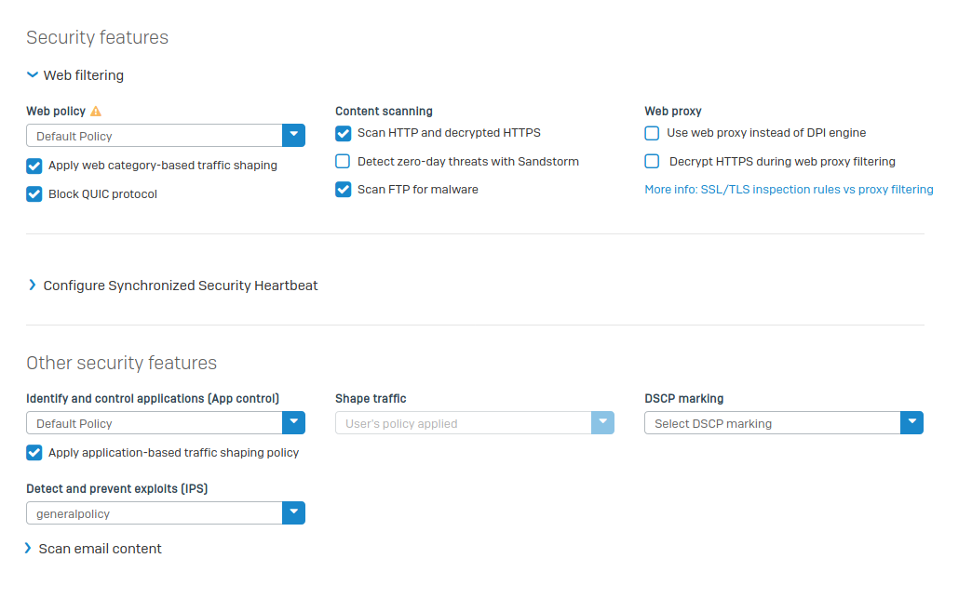Screen dimensions: 972x598
Task: Open the Select DSCP marking dropdown
Action: 911,423
